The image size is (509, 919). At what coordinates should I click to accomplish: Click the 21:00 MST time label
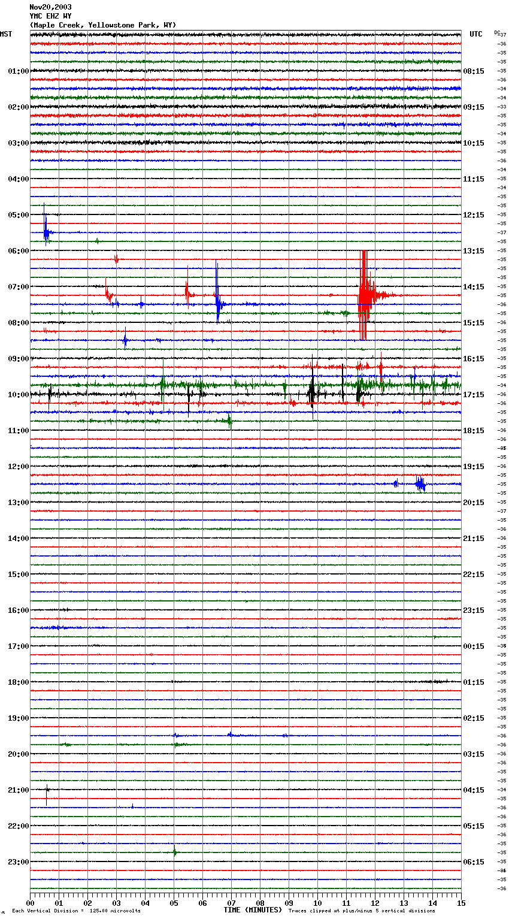18,790
